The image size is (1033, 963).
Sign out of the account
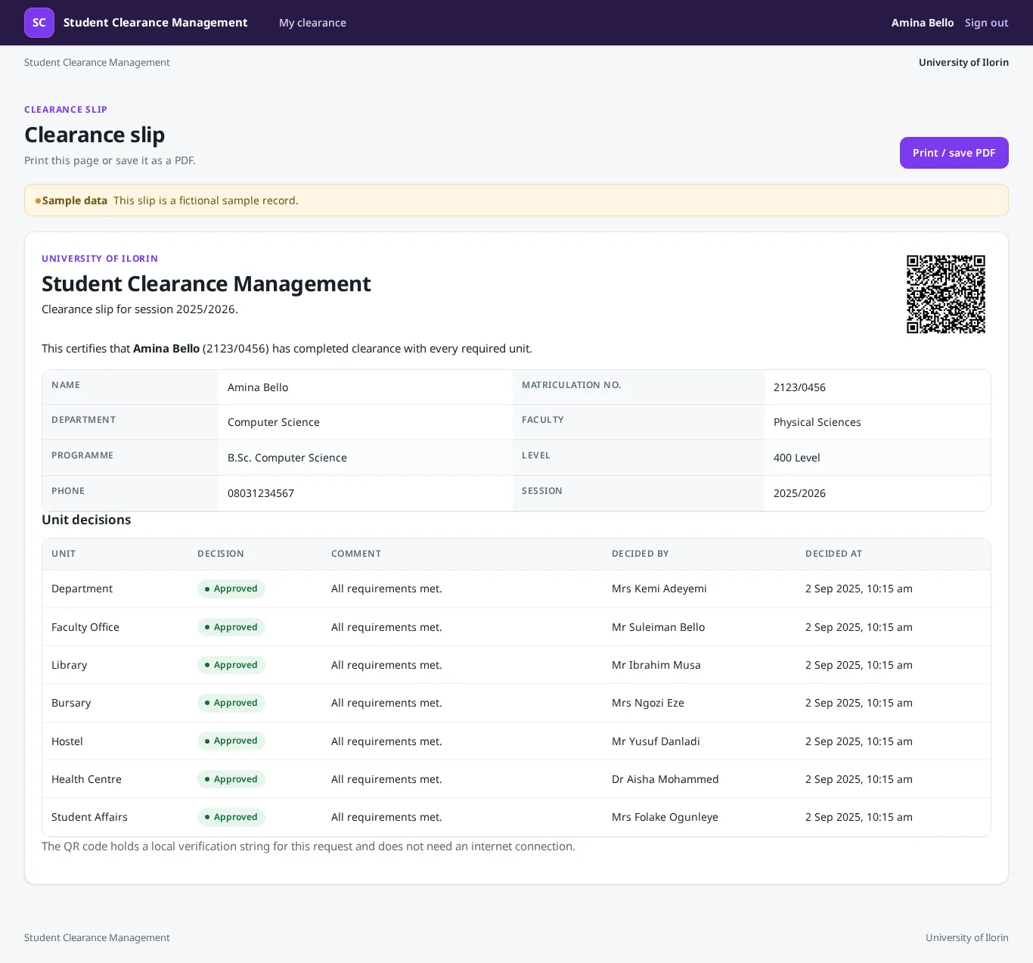coord(986,23)
